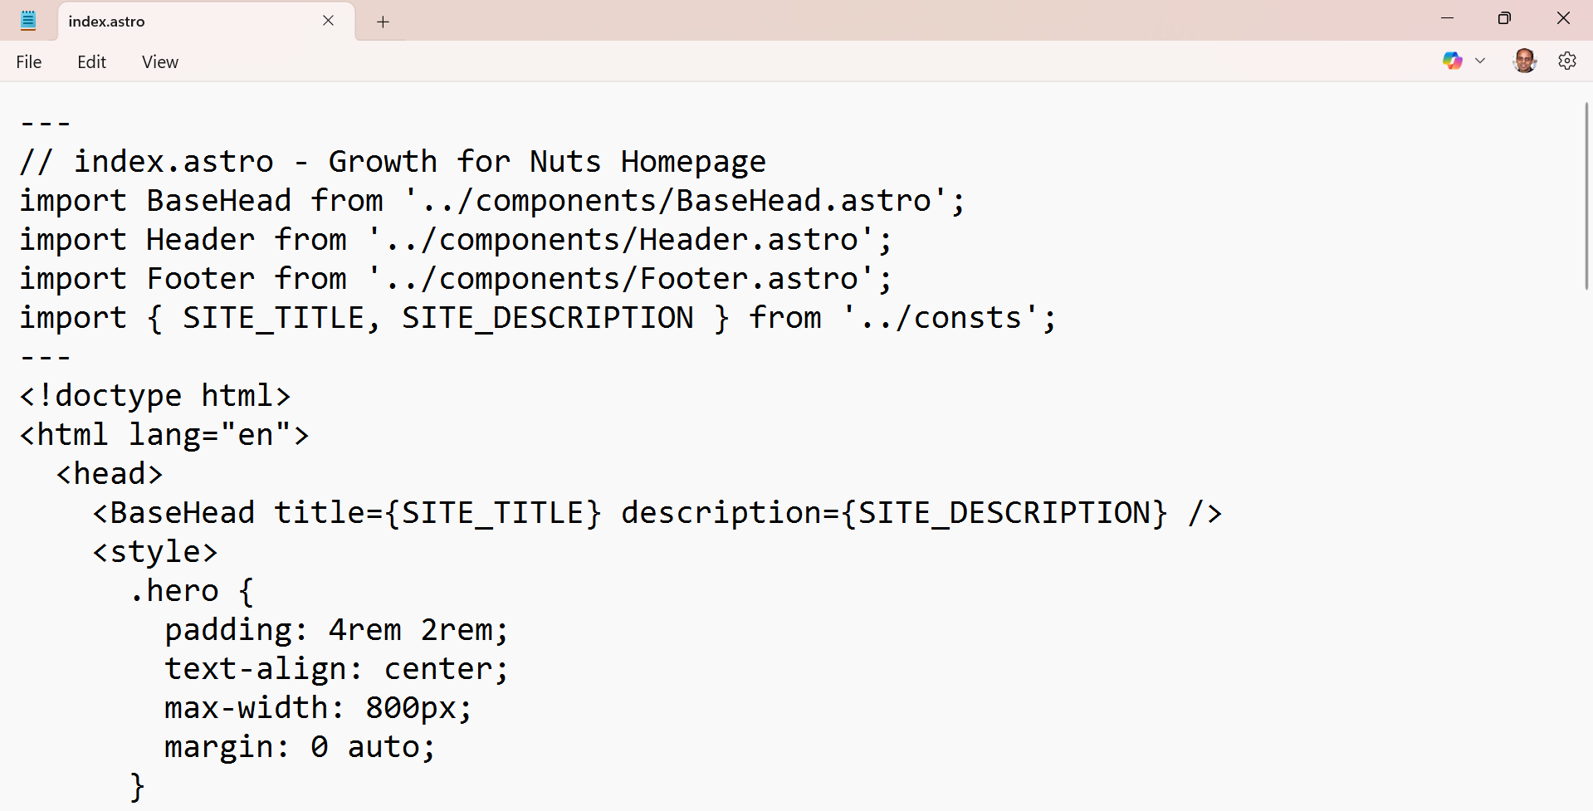Place cursor on the doctype html line
The image size is (1593, 811).
(154, 395)
